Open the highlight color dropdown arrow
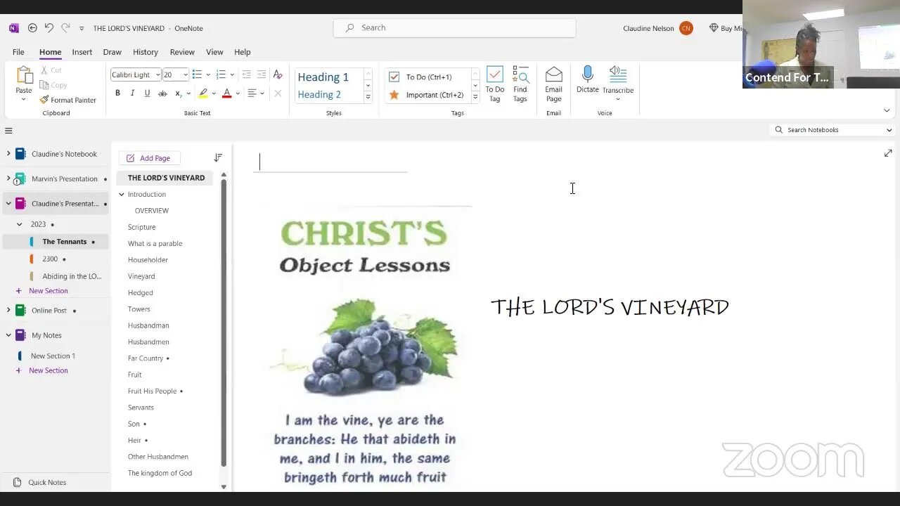The height and width of the screenshot is (506, 900). 214,93
